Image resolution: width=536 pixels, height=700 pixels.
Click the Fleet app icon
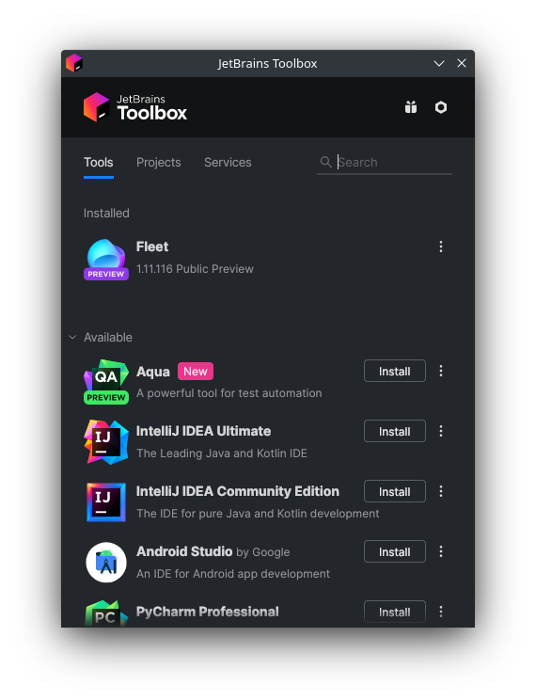click(106, 259)
